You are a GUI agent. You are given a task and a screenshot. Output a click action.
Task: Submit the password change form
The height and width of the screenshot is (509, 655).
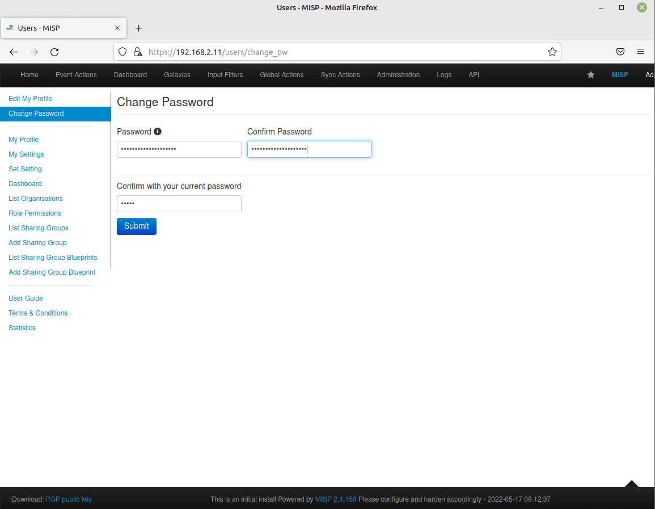click(136, 226)
